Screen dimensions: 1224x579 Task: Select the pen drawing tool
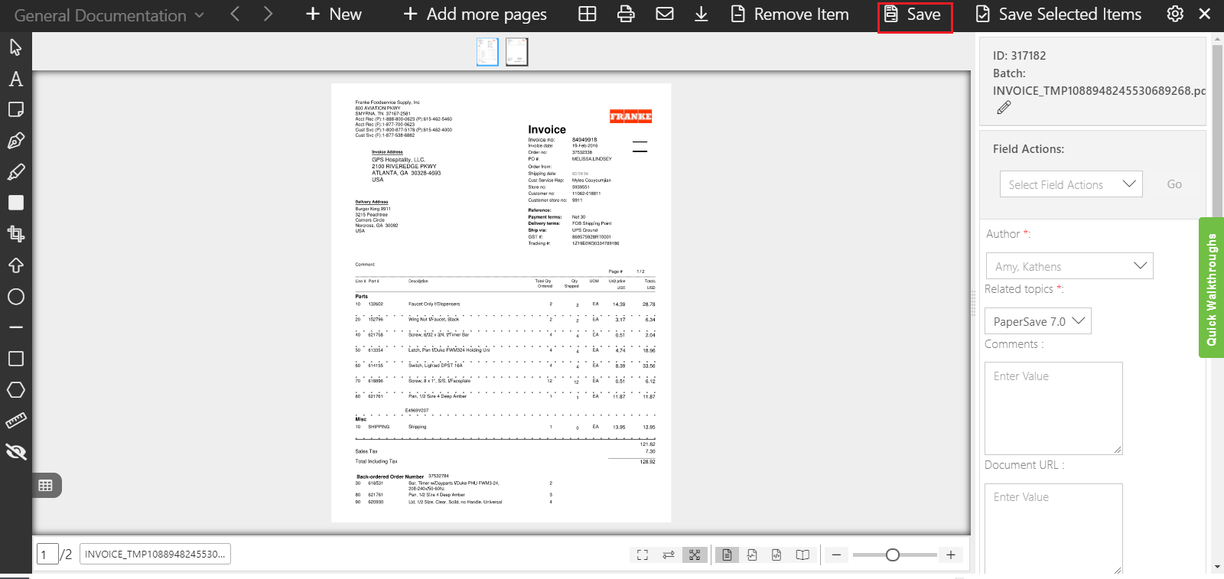15,141
